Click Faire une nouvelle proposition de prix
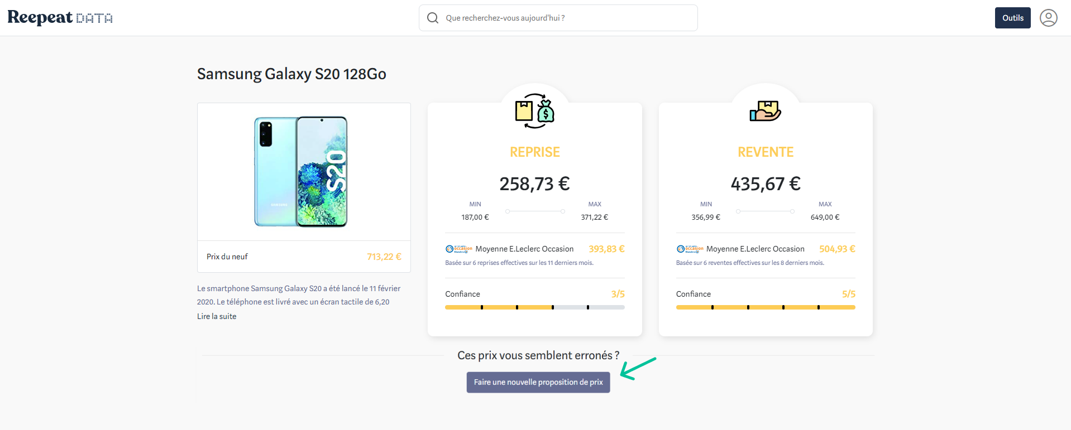 (x=538, y=382)
